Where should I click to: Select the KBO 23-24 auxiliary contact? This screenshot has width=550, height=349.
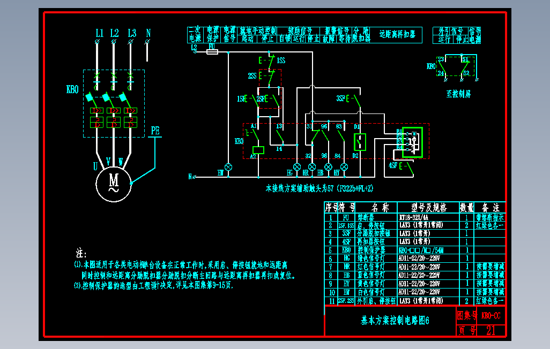tap(441, 66)
